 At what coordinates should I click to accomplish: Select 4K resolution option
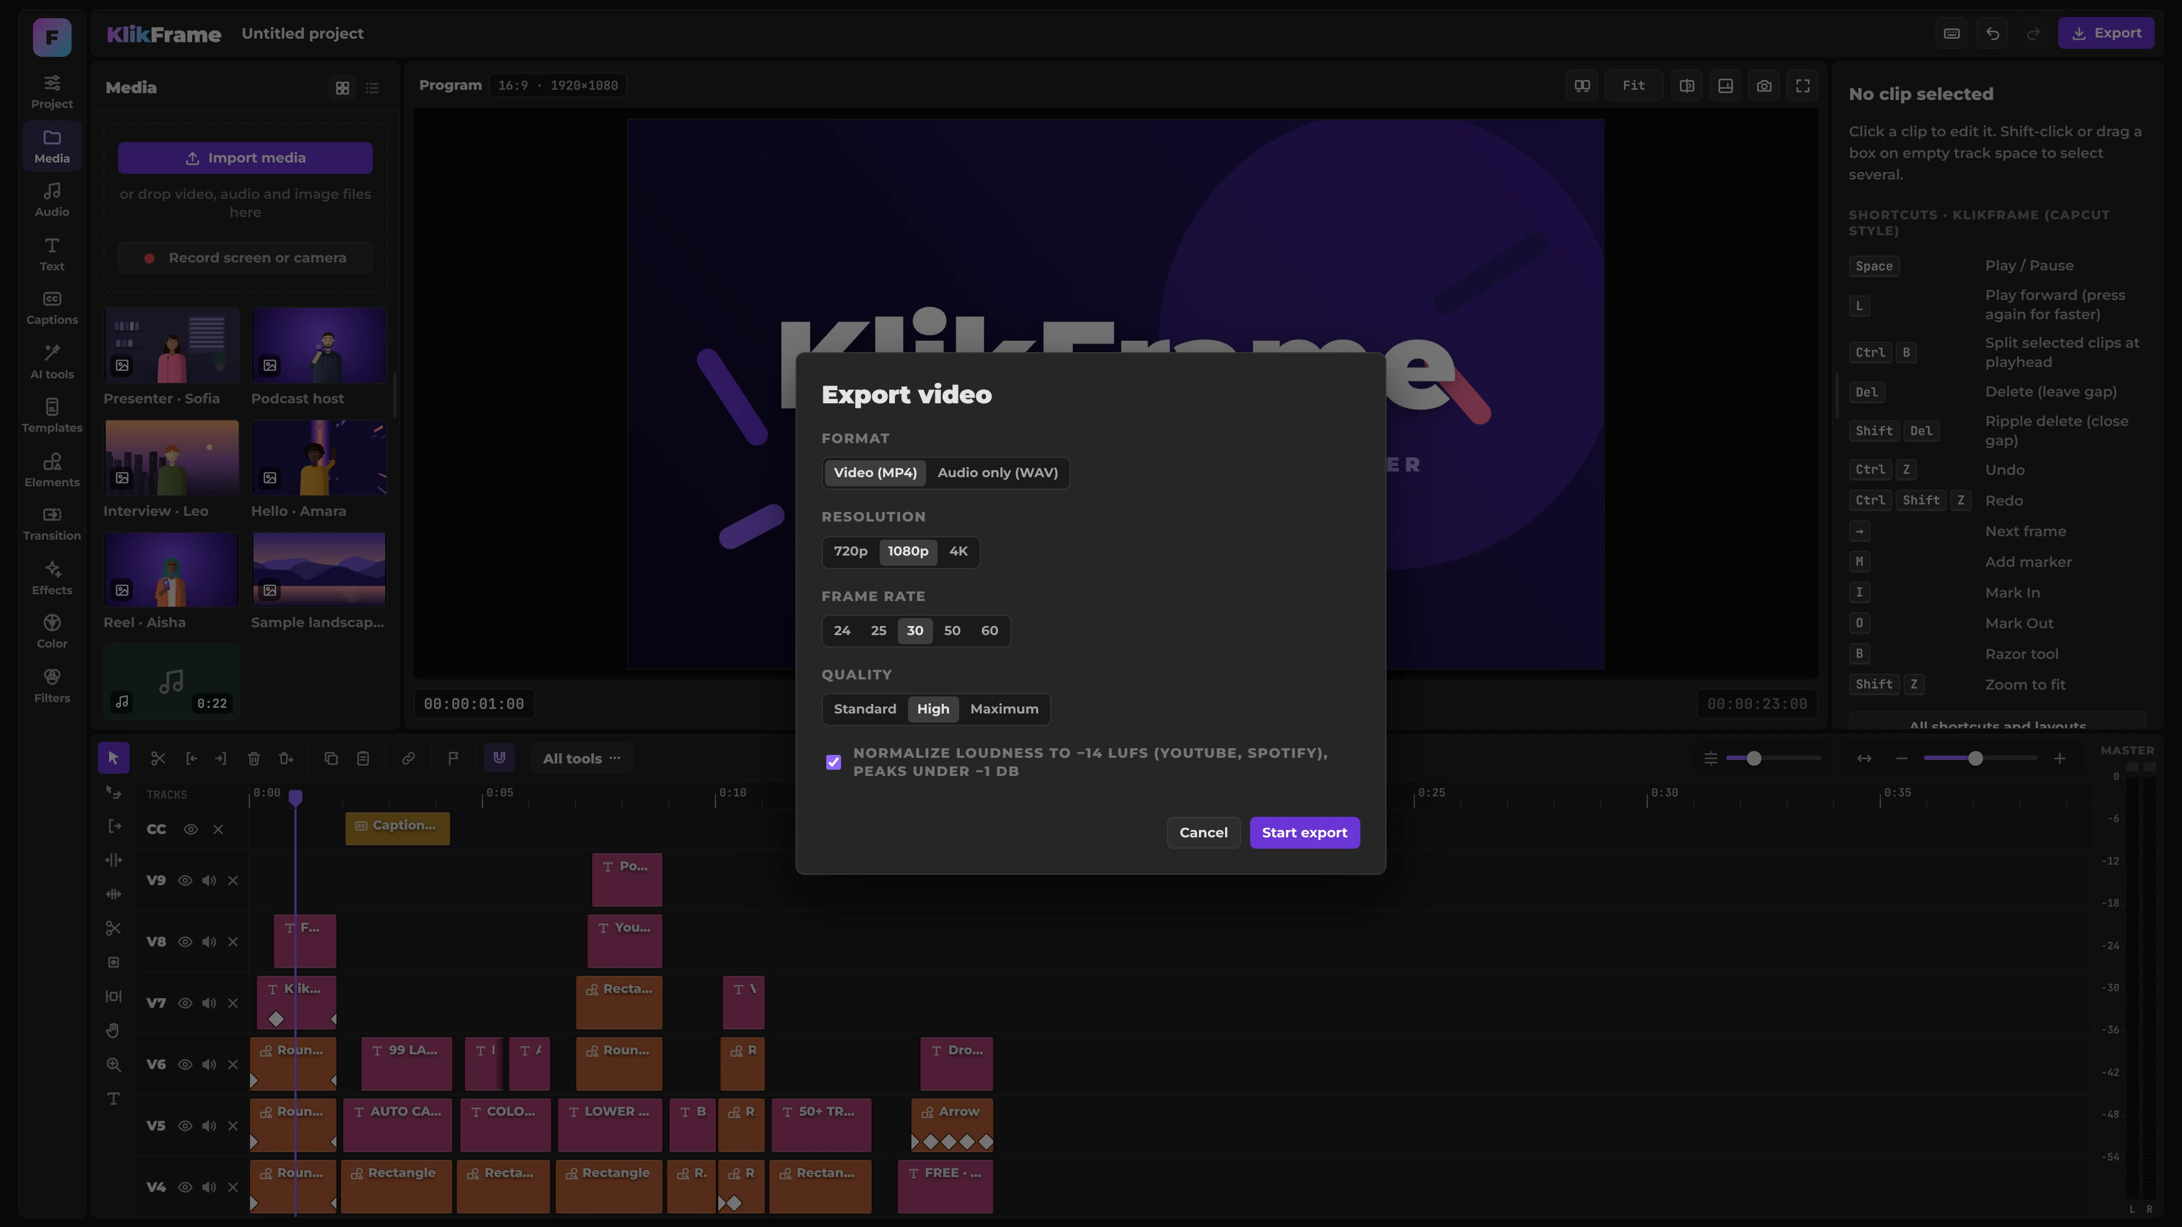click(958, 551)
